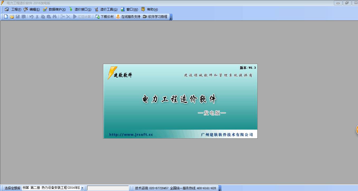Expand the bottom status bar overflow arrow

coord(220,189)
